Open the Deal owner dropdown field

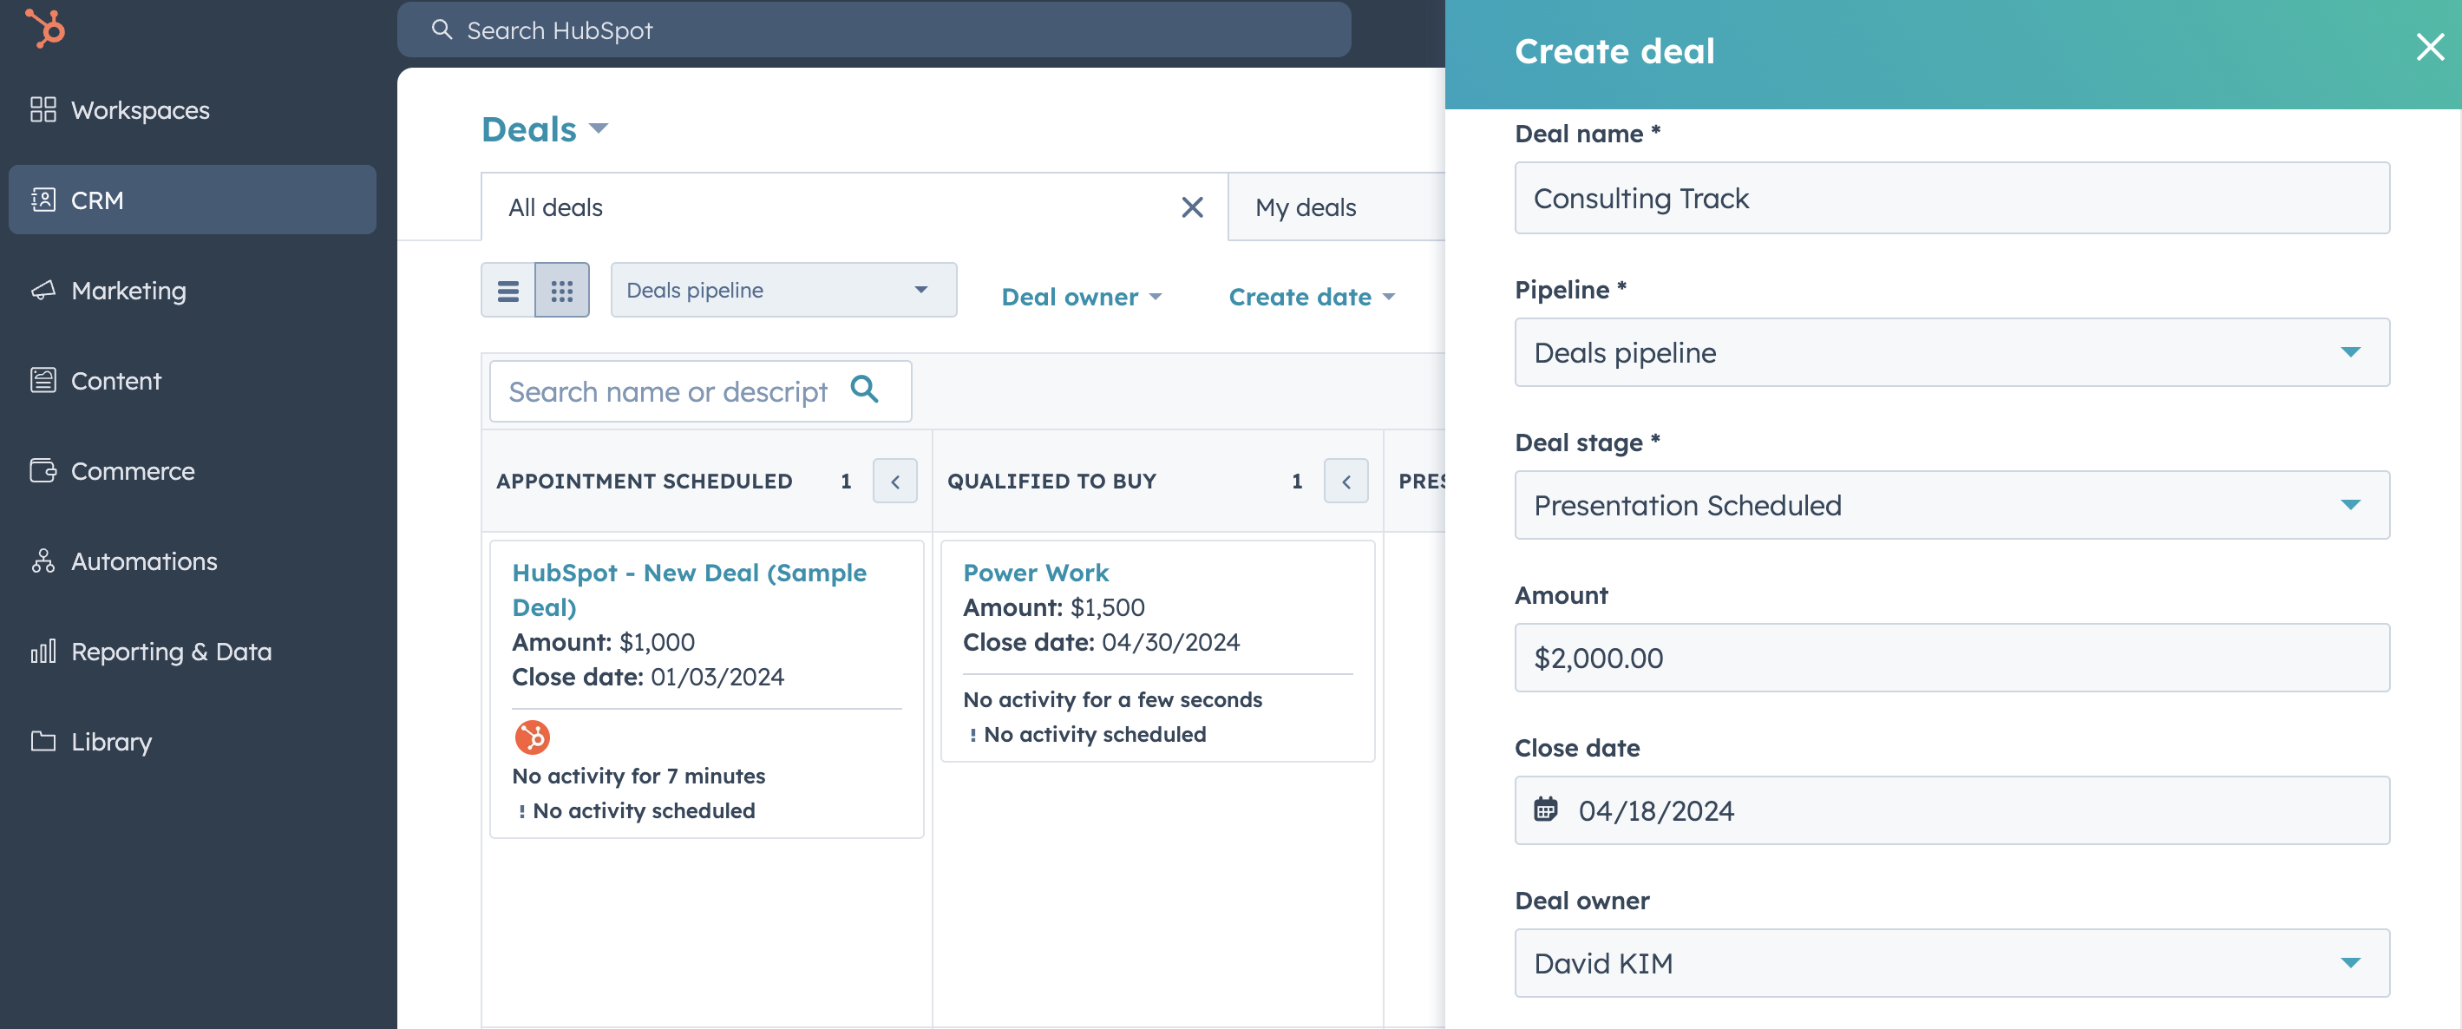[x=1951, y=963]
